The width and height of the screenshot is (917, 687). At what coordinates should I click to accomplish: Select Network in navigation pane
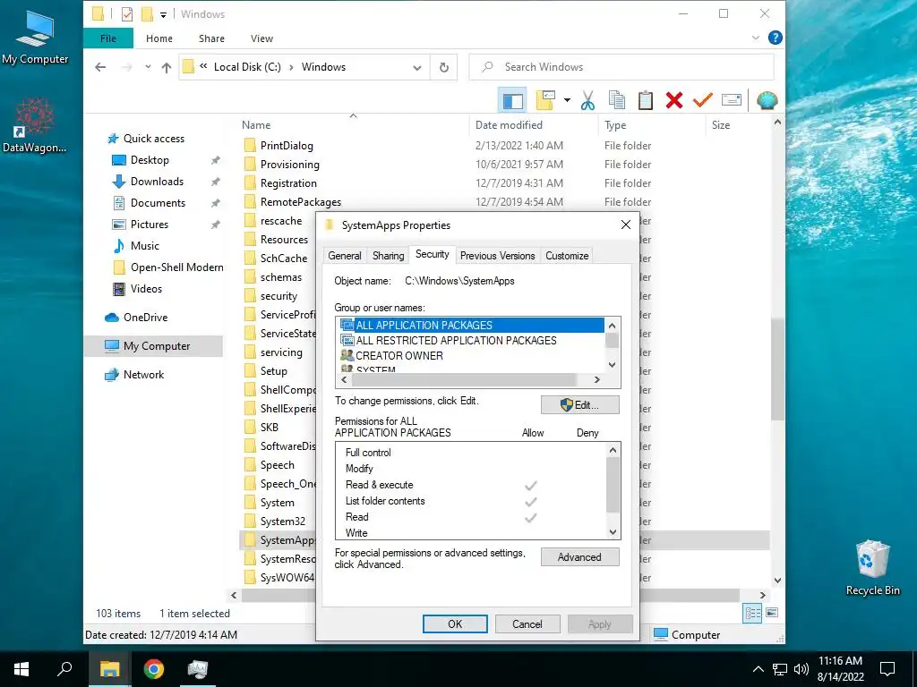[x=143, y=375]
